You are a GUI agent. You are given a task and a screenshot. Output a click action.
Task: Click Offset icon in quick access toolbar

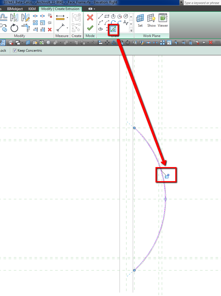tap(114, 43)
